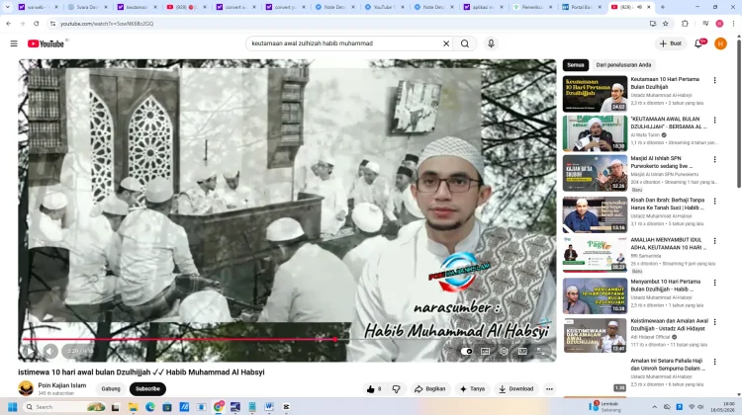Enter full screen mode
This screenshot has height=415, width=742.
(x=540, y=351)
